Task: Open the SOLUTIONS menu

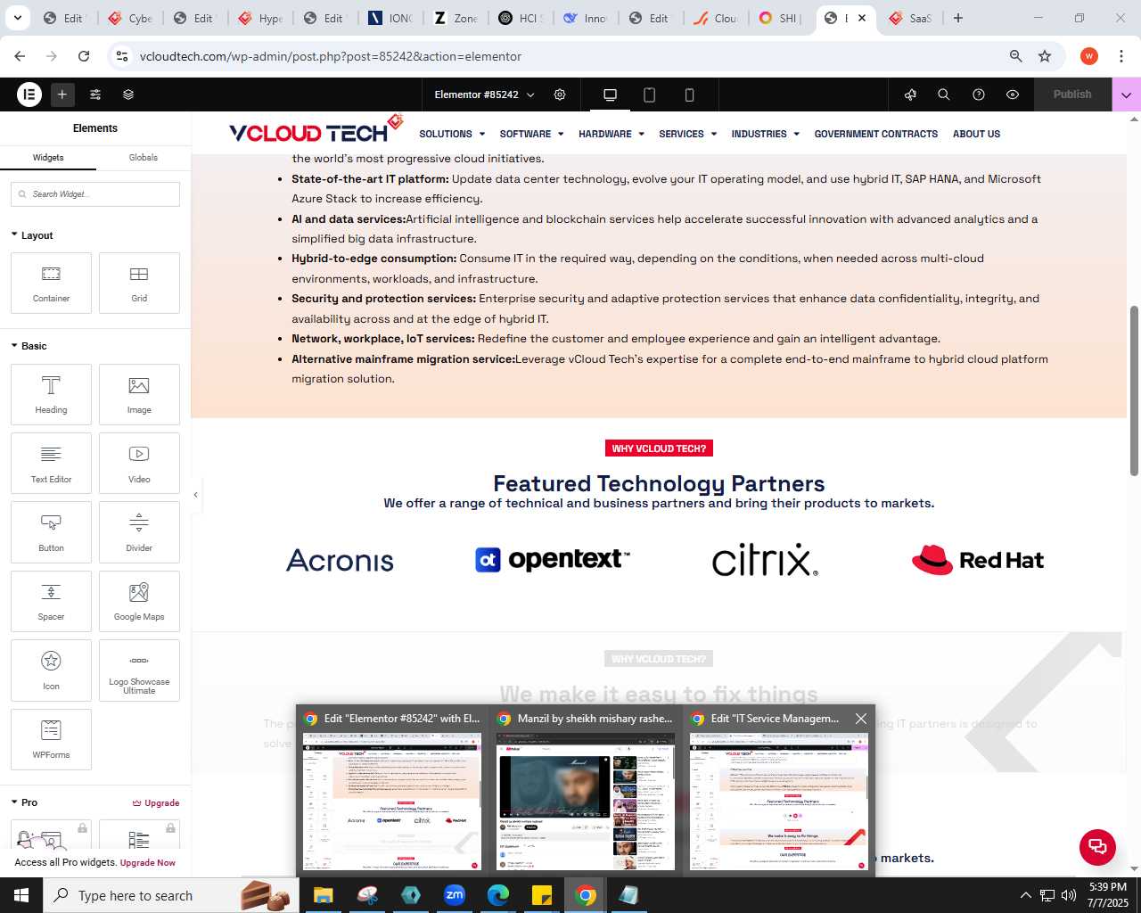Action: pyautogui.click(x=452, y=134)
